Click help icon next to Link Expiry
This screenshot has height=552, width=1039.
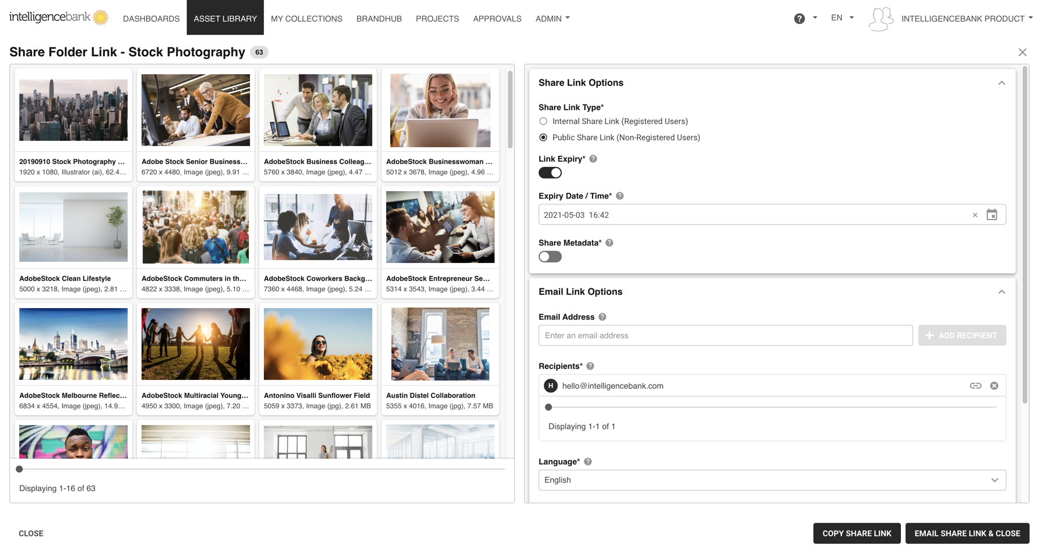tap(593, 159)
